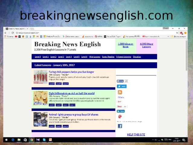Open a new tab button
The image size is (193, 145).
tap(32, 29)
